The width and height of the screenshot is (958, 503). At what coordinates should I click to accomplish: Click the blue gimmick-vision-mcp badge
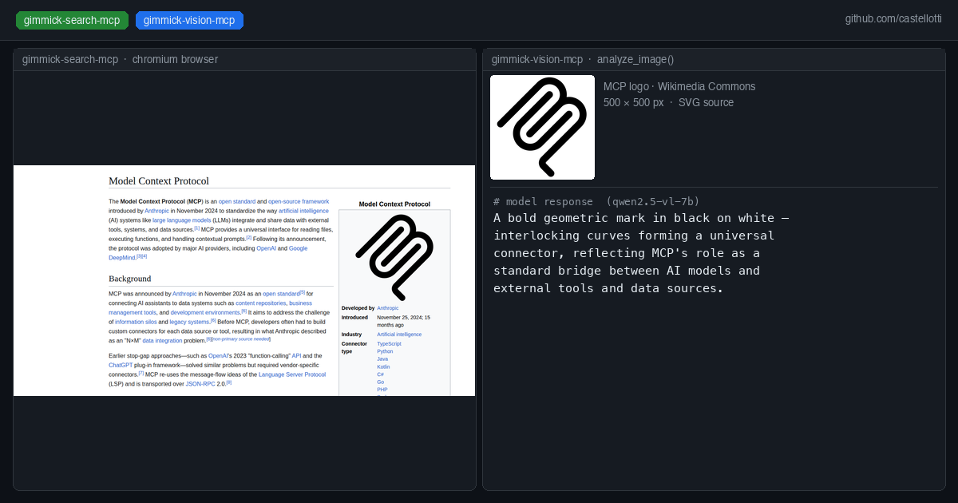click(189, 21)
